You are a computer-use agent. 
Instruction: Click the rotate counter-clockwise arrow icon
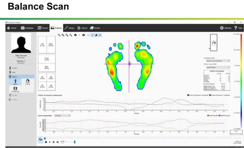[75, 35]
